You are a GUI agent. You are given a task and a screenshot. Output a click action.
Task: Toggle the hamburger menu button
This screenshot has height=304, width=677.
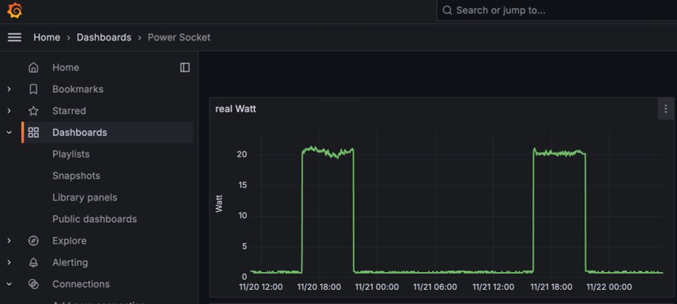click(x=15, y=37)
